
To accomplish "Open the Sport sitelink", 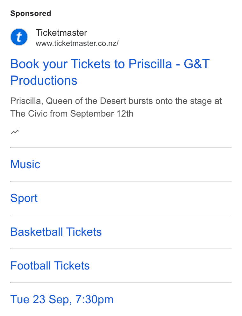I will point(24,198).
